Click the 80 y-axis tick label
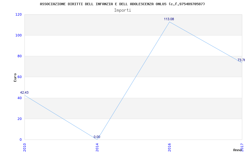 click(19, 56)
